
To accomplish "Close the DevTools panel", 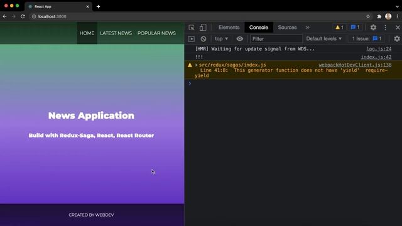I will click(x=398, y=28).
